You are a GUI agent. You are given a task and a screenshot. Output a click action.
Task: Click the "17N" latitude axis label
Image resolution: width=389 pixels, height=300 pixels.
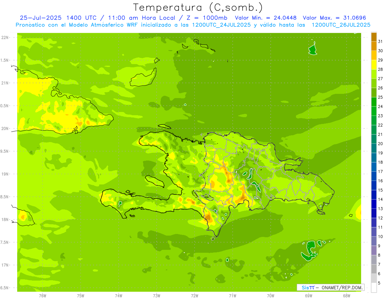[x=5, y=265]
